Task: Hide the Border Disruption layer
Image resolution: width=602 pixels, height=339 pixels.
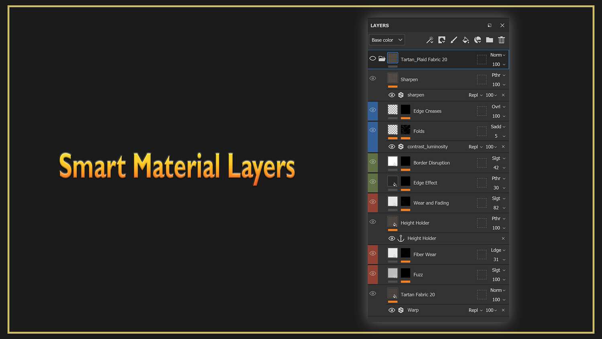Action: (373, 161)
